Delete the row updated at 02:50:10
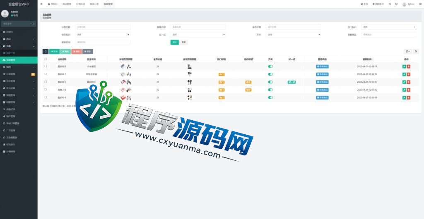The height and width of the screenshot is (219, 424). coord(409,82)
